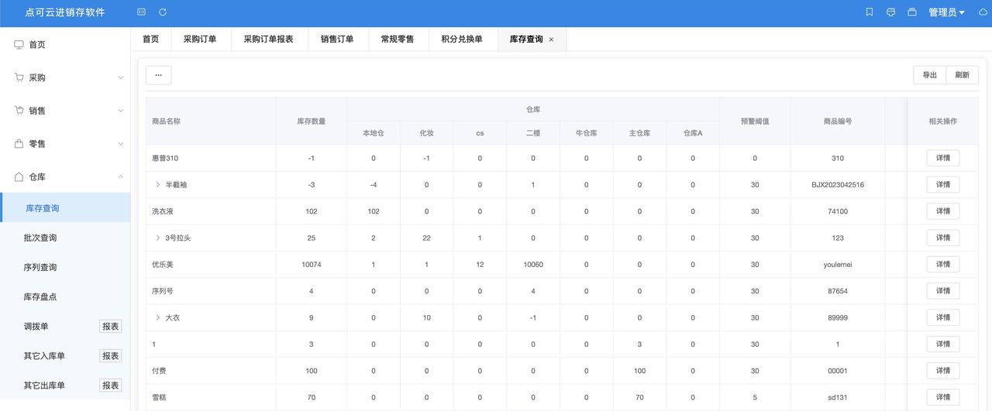Open the ... more options button
Screen dimensions: 992x411
(158, 75)
